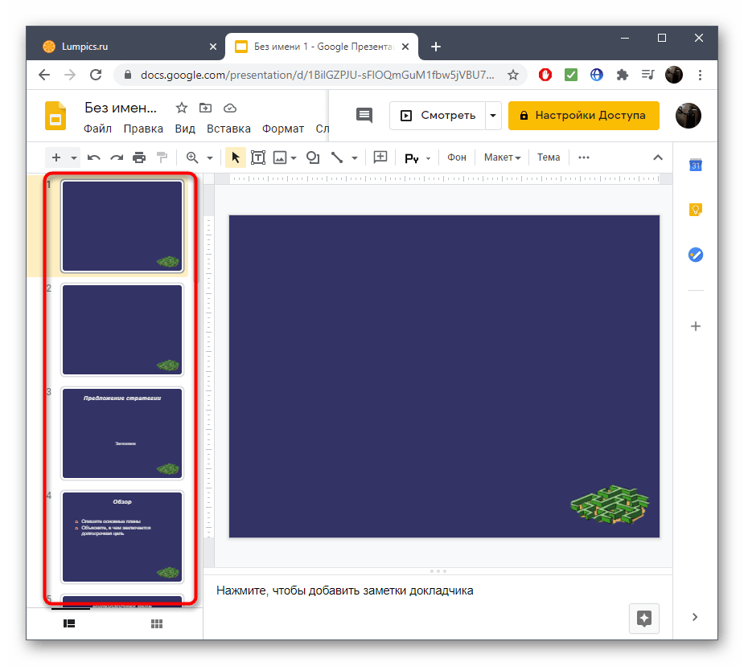Click the Explore button in bottom corner
This screenshot has width=744, height=666.
[x=644, y=618]
